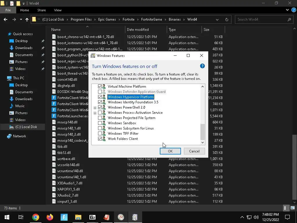
Task: Navigate to Program Files breadcrumb
Action: (x=81, y=19)
